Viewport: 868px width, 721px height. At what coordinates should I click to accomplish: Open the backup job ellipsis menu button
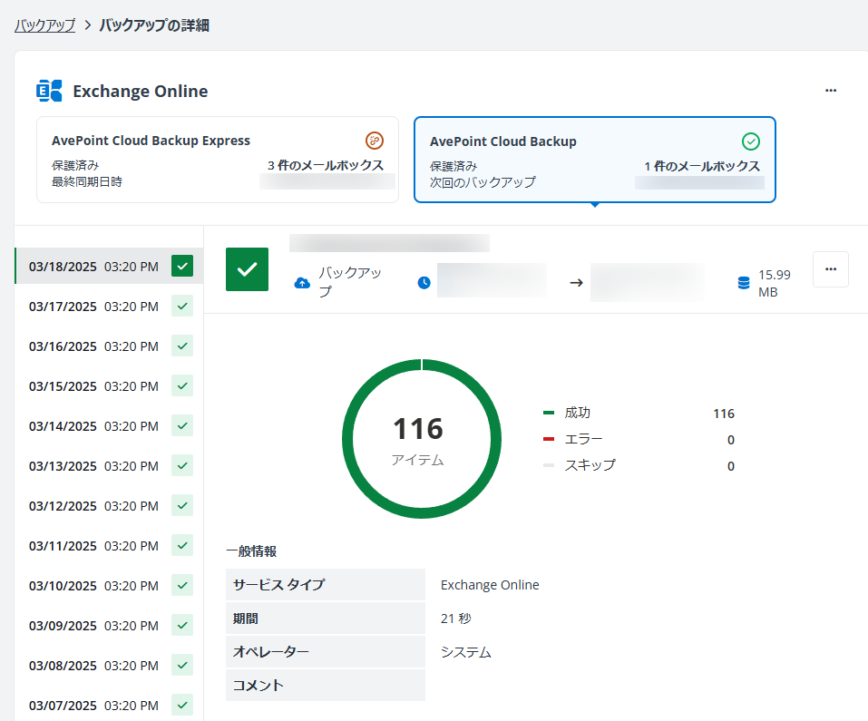tap(830, 269)
